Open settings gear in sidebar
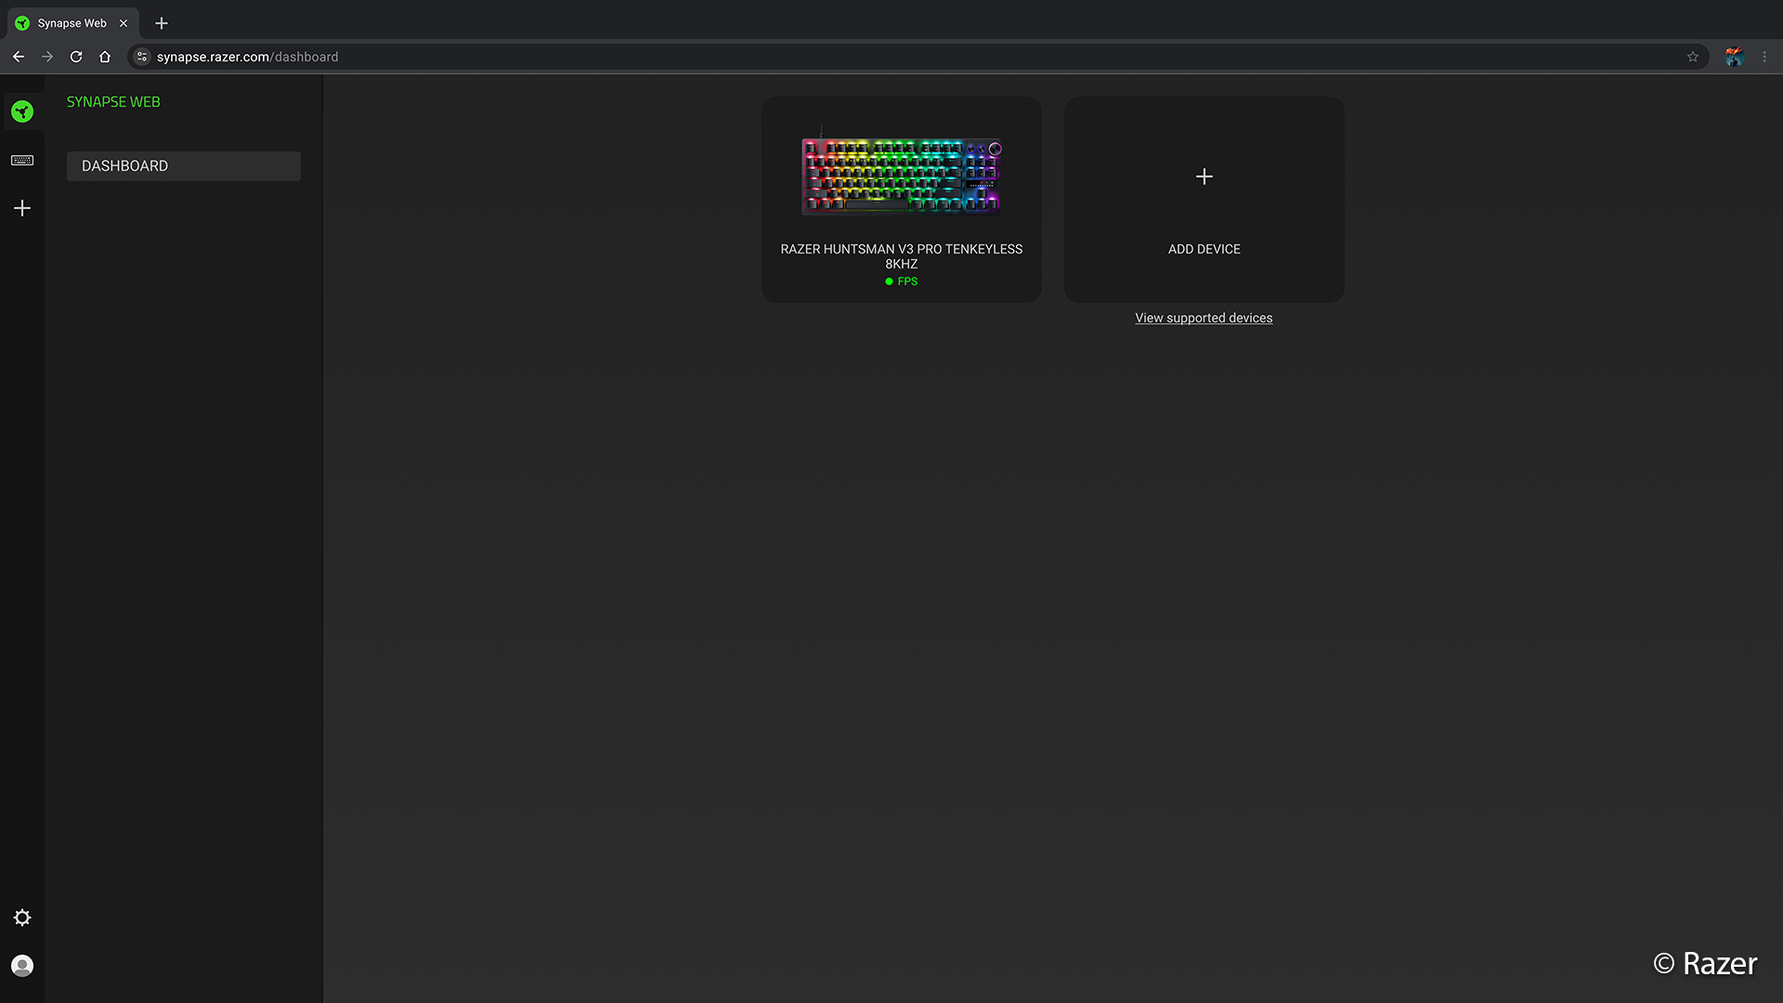The height and width of the screenshot is (1003, 1783). click(22, 918)
